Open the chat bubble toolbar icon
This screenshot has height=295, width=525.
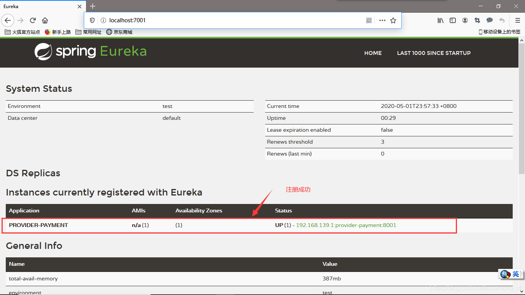pyautogui.click(x=490, y=20)
